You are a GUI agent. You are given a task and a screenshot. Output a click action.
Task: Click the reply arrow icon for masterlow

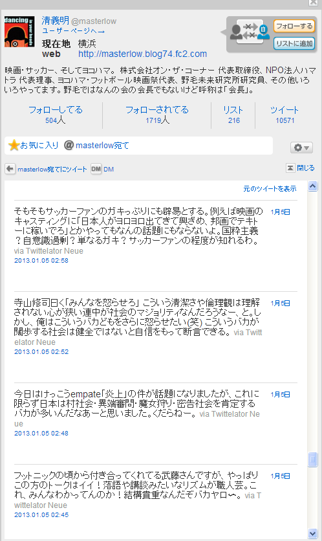point(10,169)
